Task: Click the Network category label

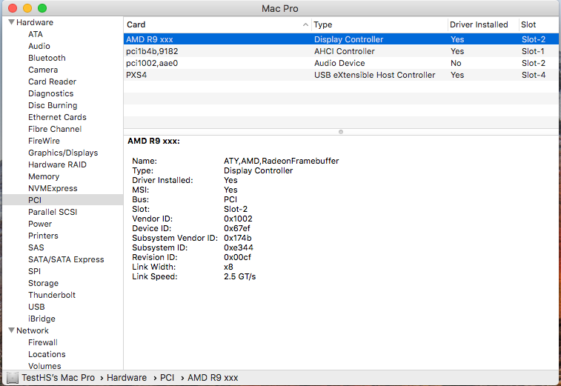Action: 33,330
